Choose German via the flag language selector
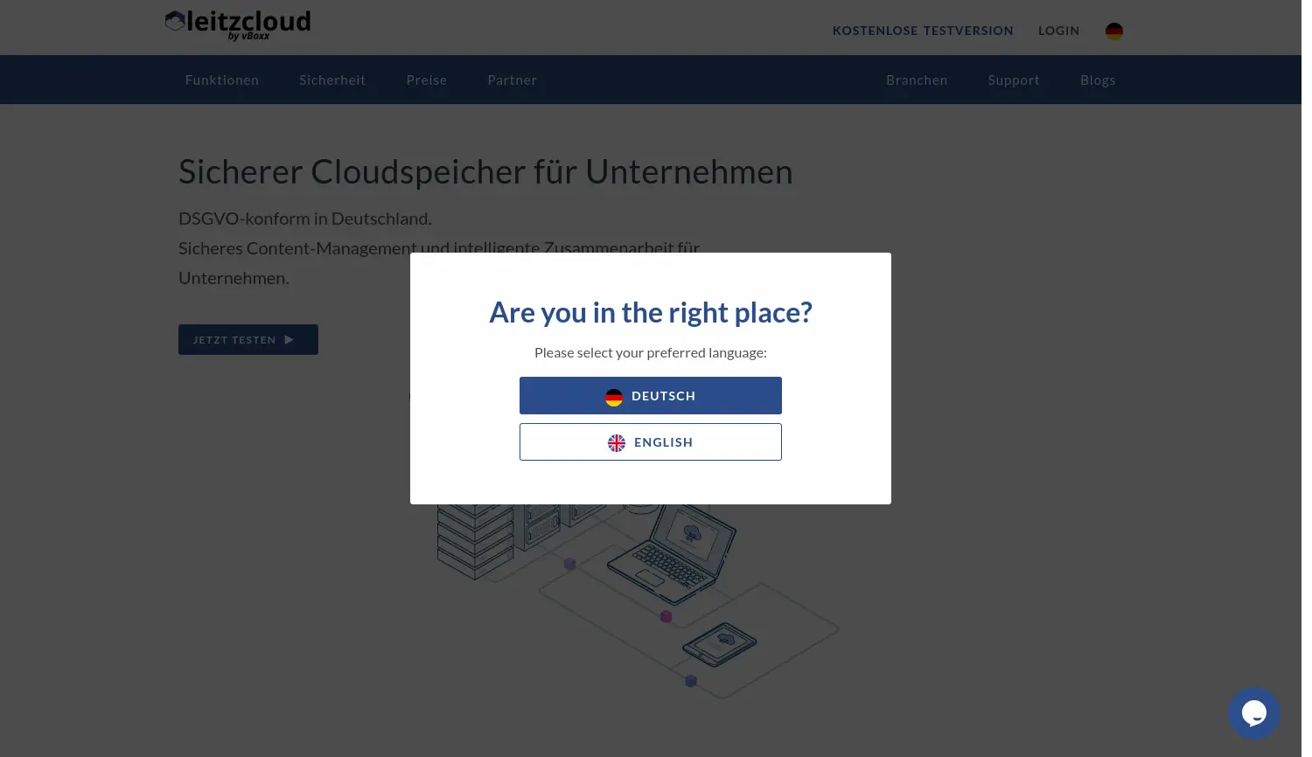Image resolution: width=1312 pixels, height=757 pixels. 1113,31
